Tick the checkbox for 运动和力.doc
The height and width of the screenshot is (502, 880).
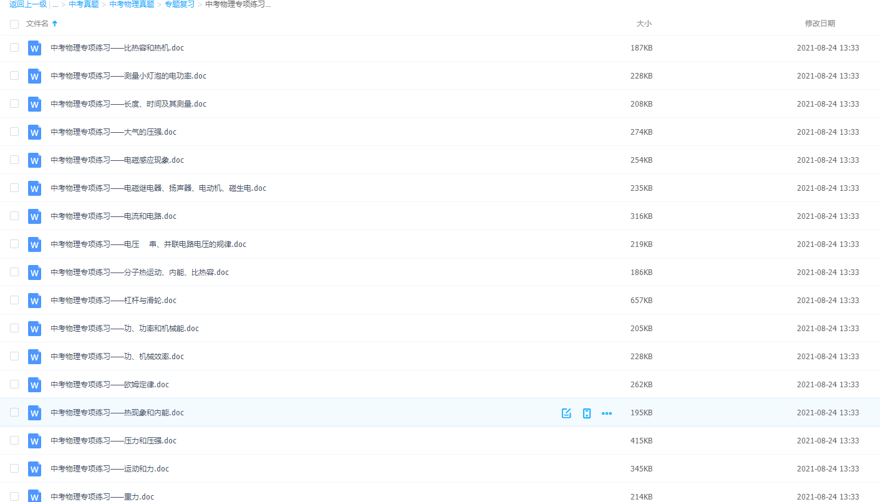tap(14, 468)
